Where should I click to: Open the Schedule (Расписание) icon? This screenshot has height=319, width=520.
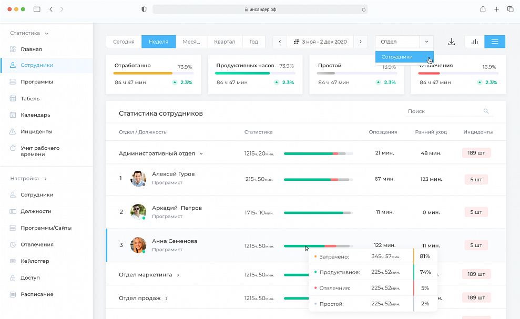coord(13,294)
